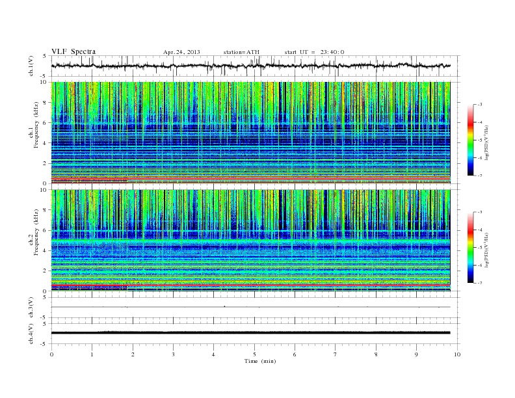Screen dimensions: 515x398
Task: Click the '-7' value on ch.2 colorbar
Action: pos(480,283)
